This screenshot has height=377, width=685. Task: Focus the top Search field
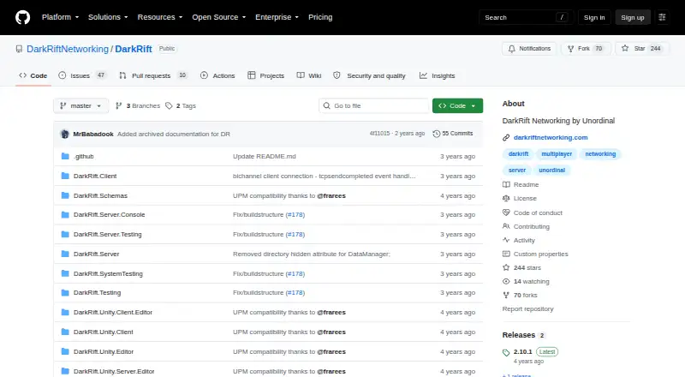526,17
